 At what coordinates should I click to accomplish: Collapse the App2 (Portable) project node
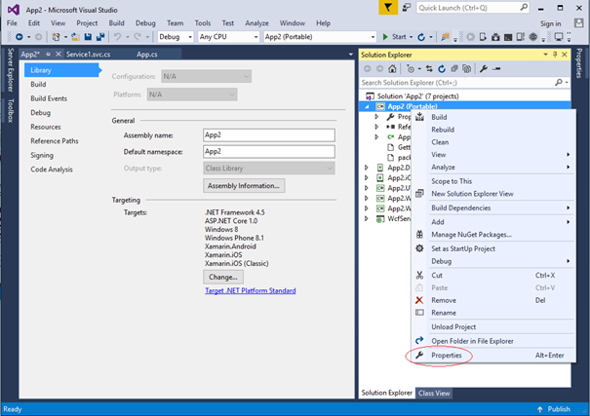(367, 107)
